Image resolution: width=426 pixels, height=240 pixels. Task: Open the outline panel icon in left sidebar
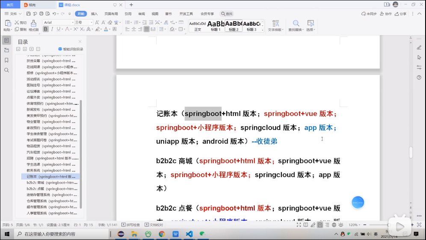point(6,40)
